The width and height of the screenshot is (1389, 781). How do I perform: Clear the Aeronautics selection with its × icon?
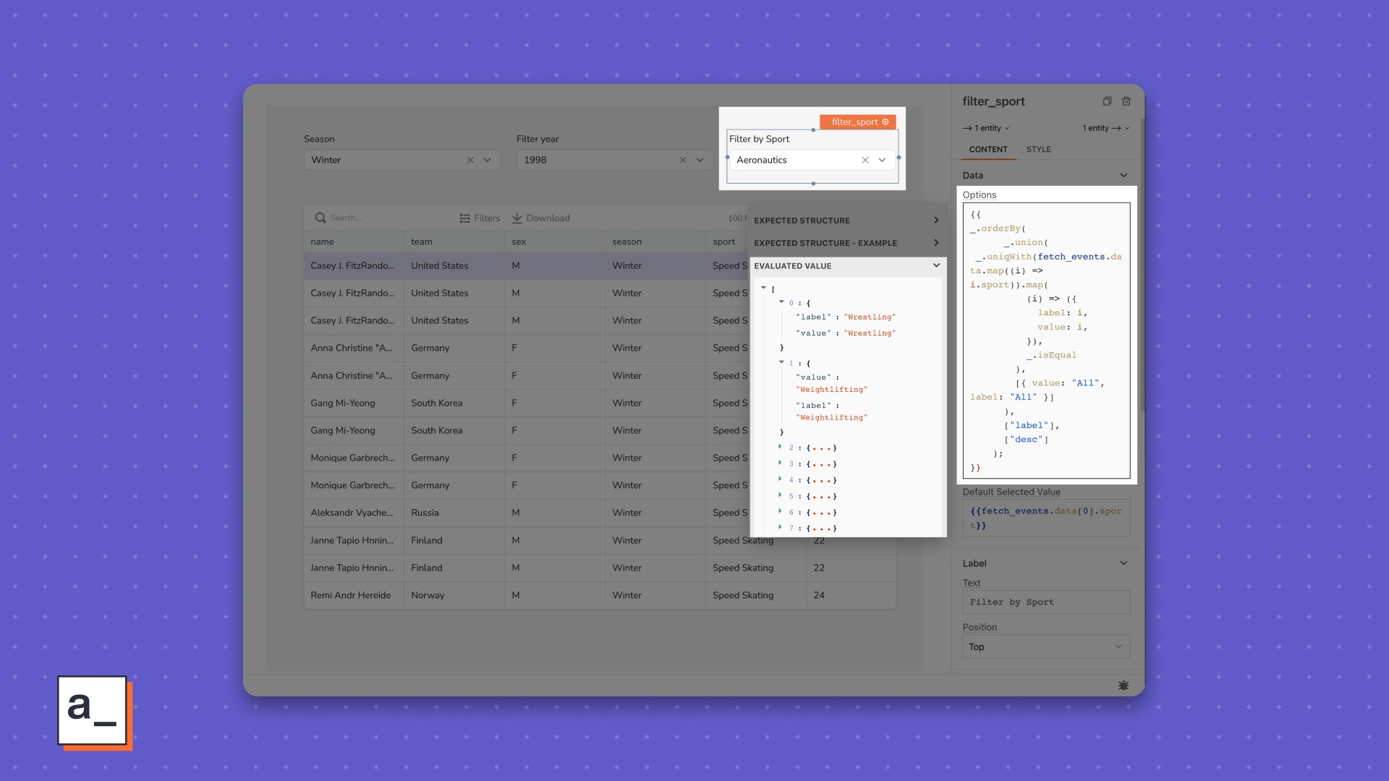[865, 160]
